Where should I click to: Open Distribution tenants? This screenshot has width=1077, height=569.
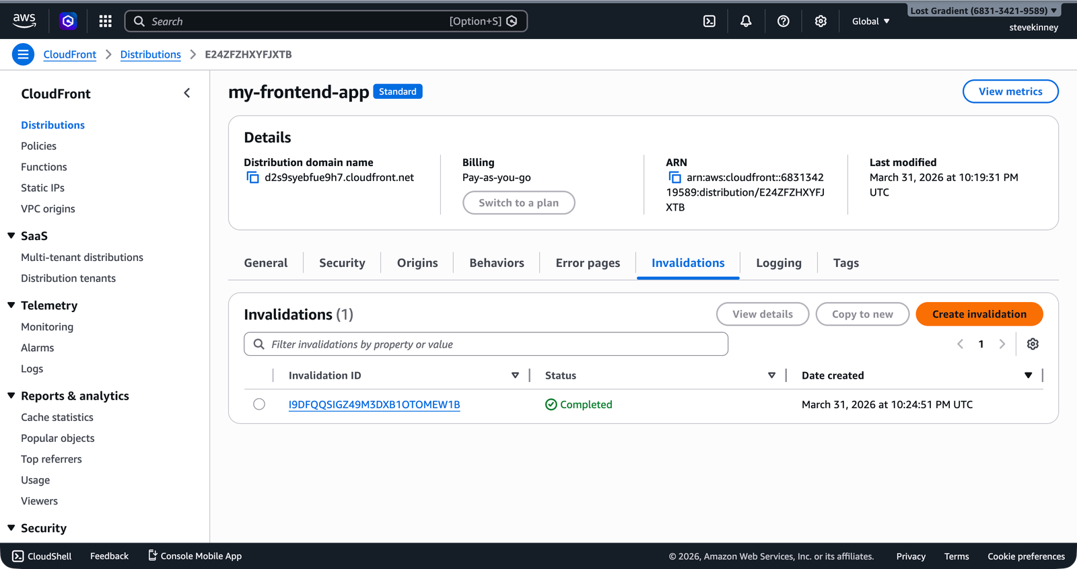tap(68, 278)
